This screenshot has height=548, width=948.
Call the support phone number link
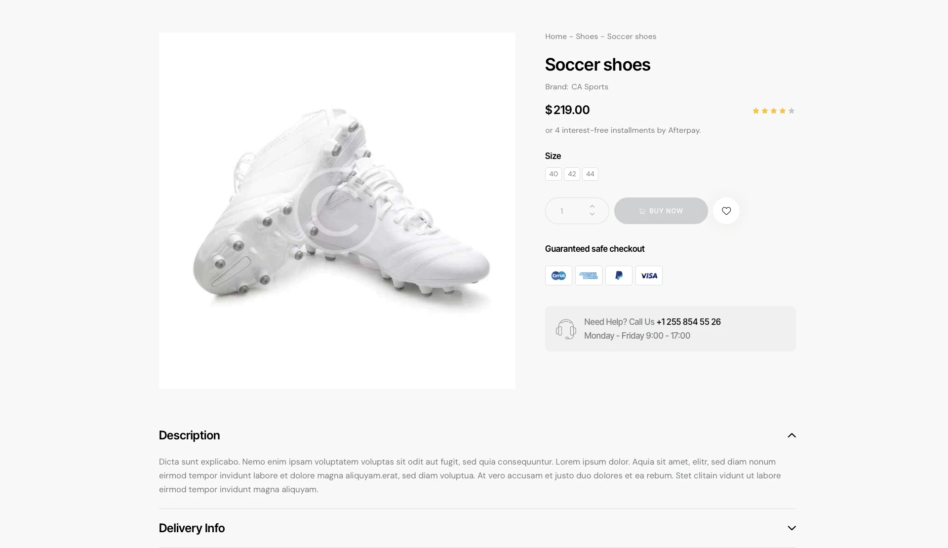[x=688, y=322]
